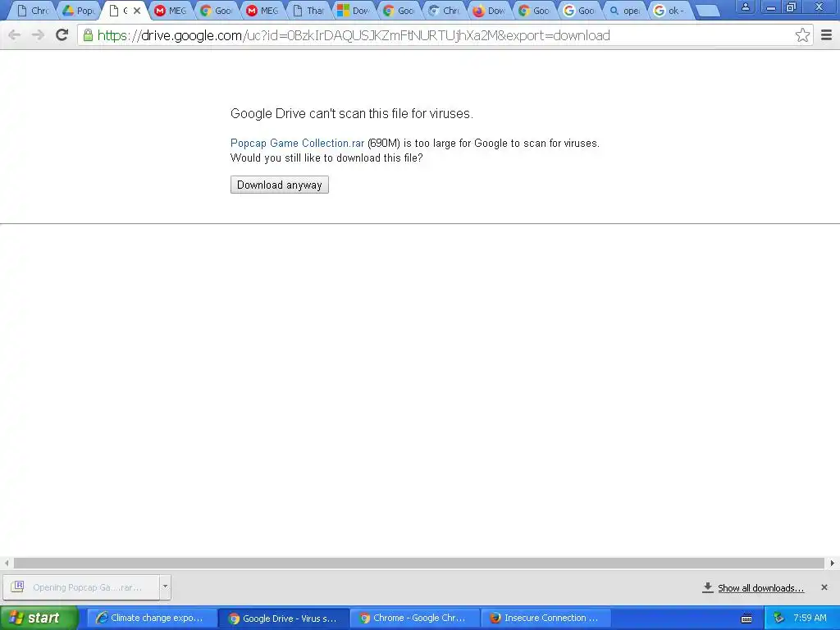Click the browser forward arrow
Screen dimensions: 840x630
[x=38, y=35]
